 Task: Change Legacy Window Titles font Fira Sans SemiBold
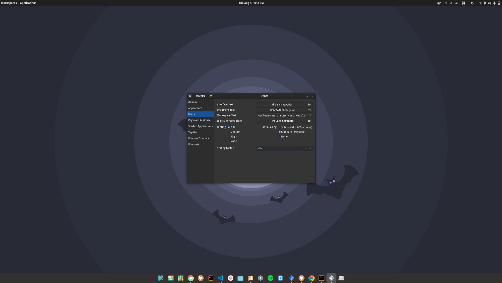[x=284, y=121]
